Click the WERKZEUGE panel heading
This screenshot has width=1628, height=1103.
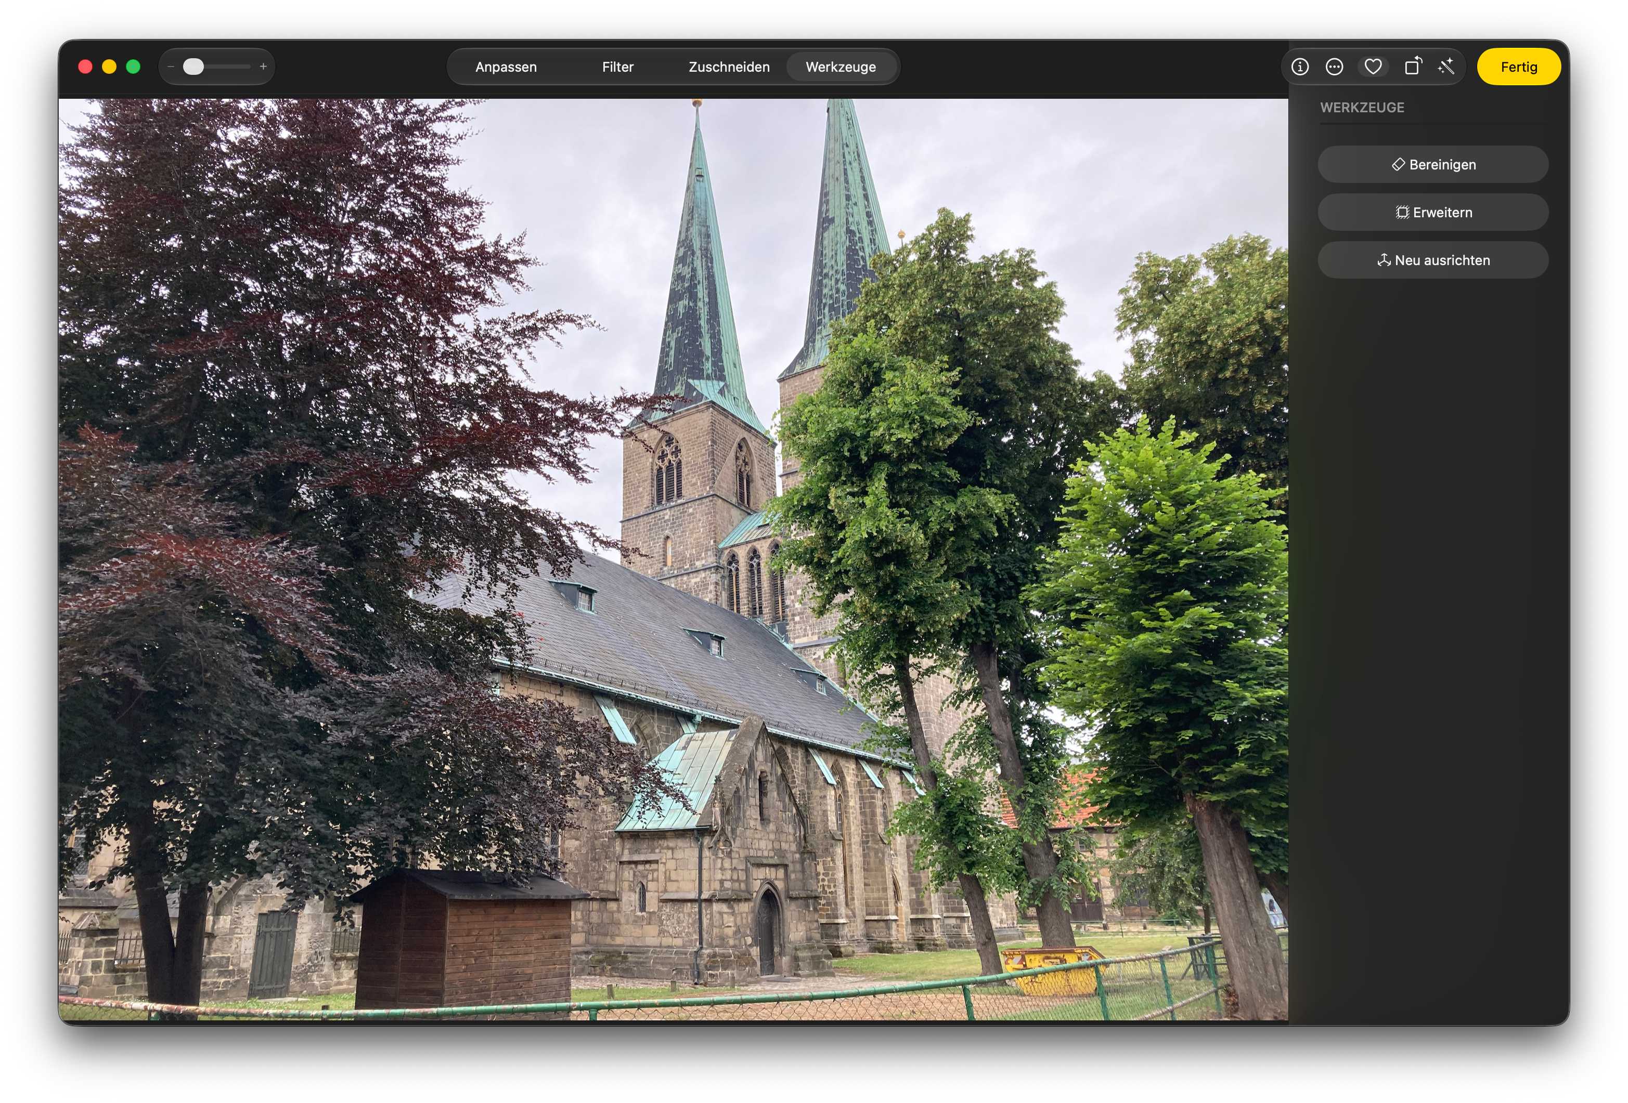pyautogui.click(x=1362, y=107)
